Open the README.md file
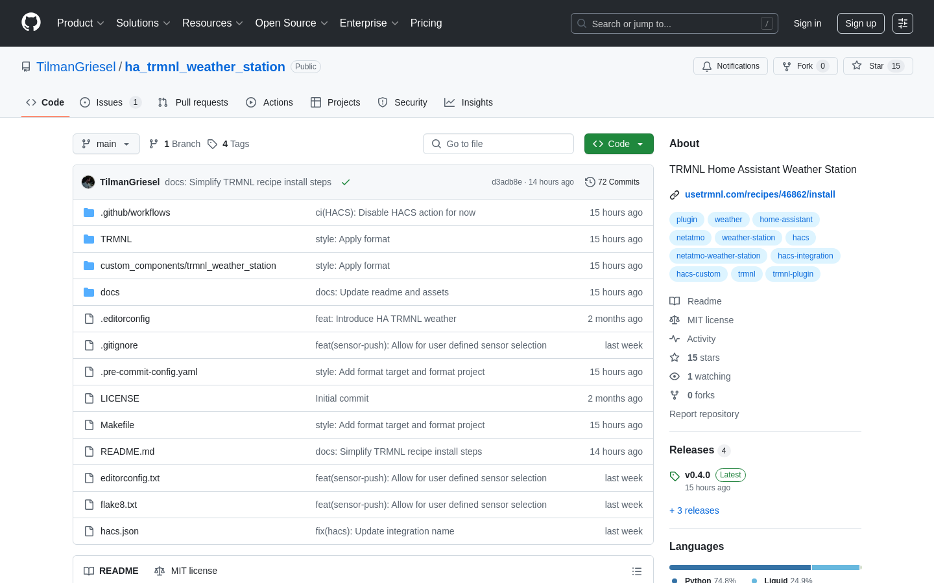Image resolution: width=934 pixels, height=583 pixels. point(127,452)
